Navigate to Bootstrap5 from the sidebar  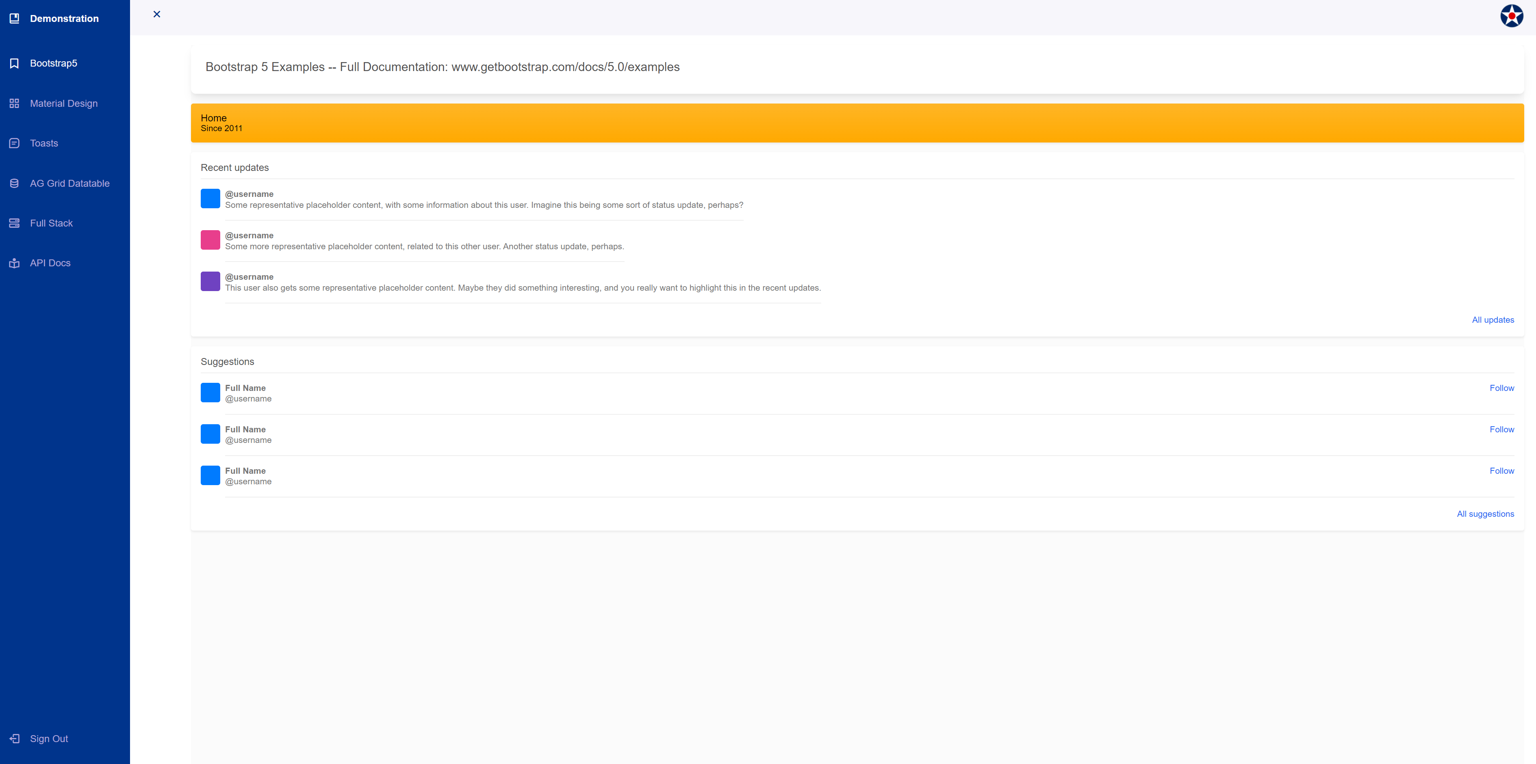click(54, 63)
